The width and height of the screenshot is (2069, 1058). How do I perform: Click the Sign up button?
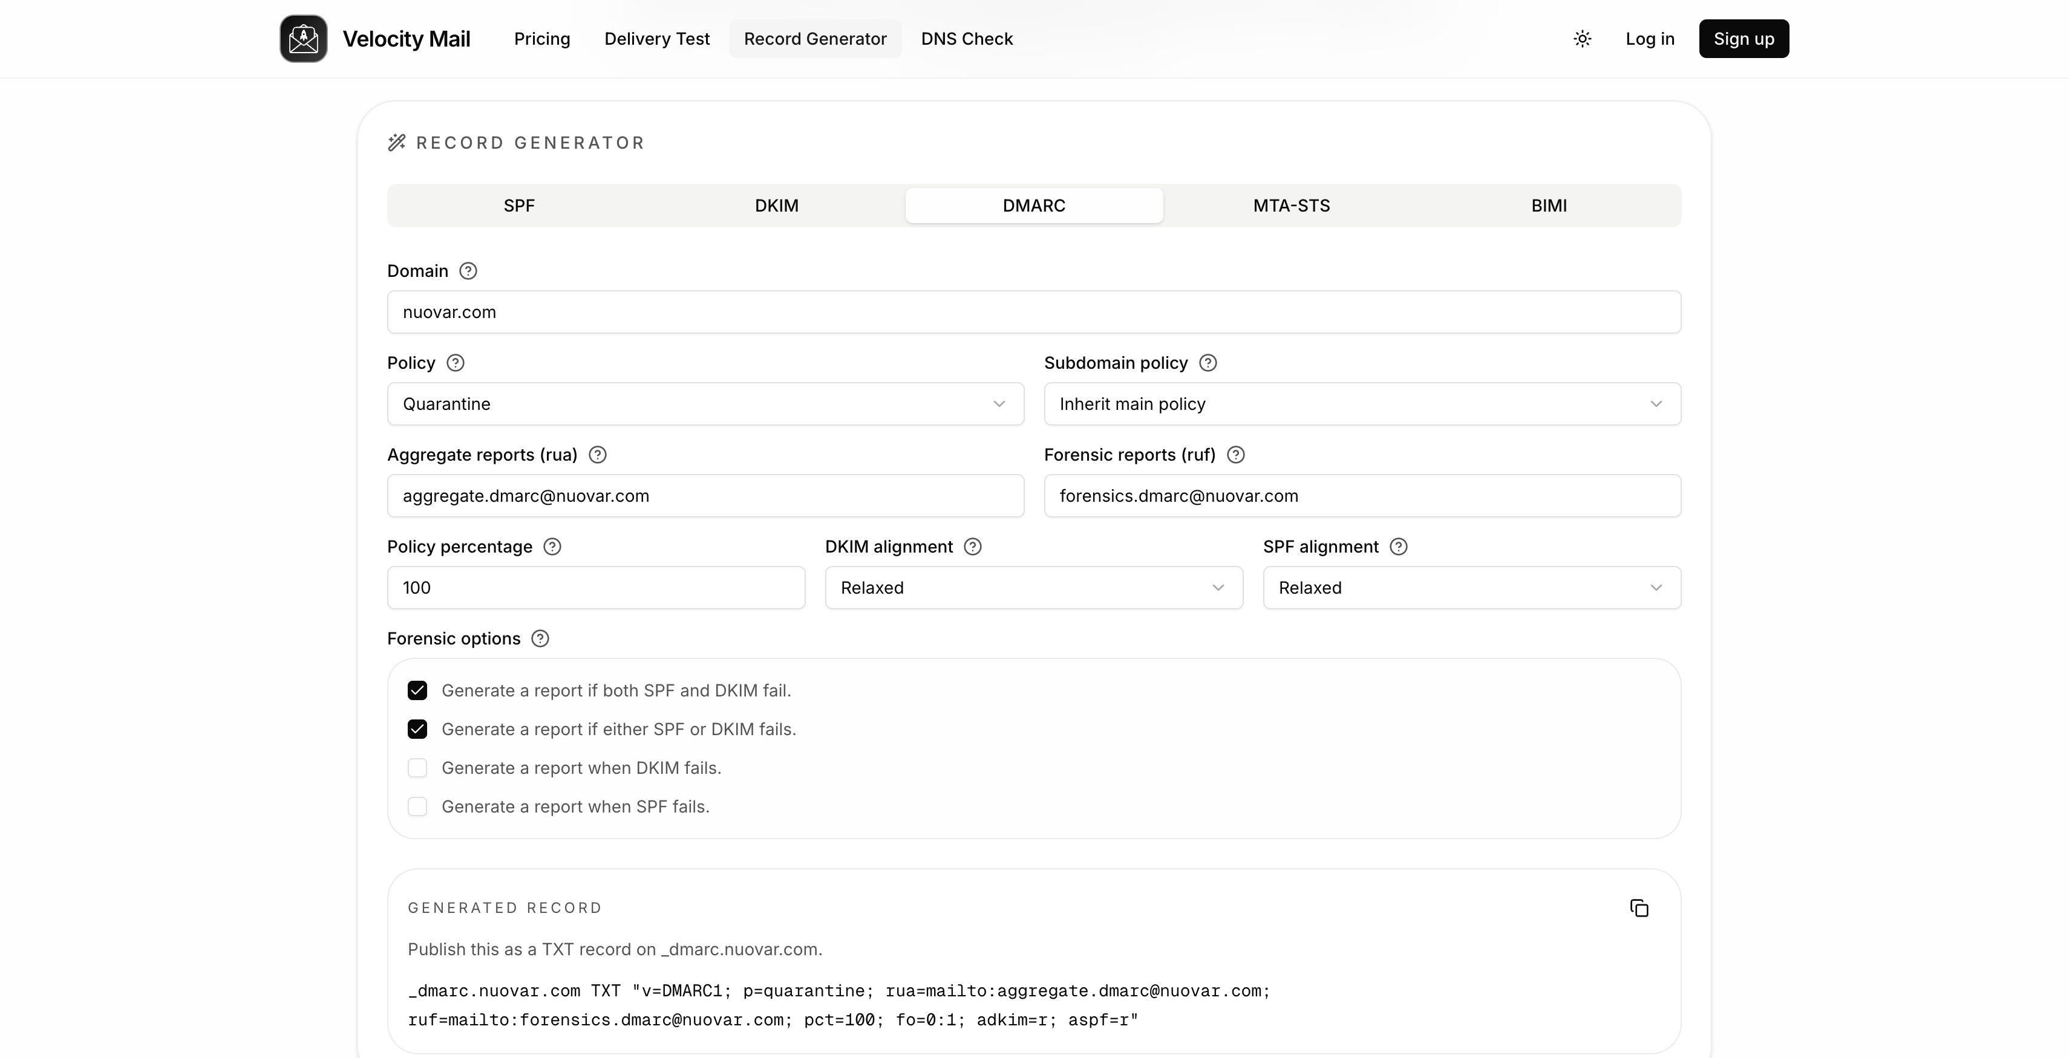pos(1744,39)
